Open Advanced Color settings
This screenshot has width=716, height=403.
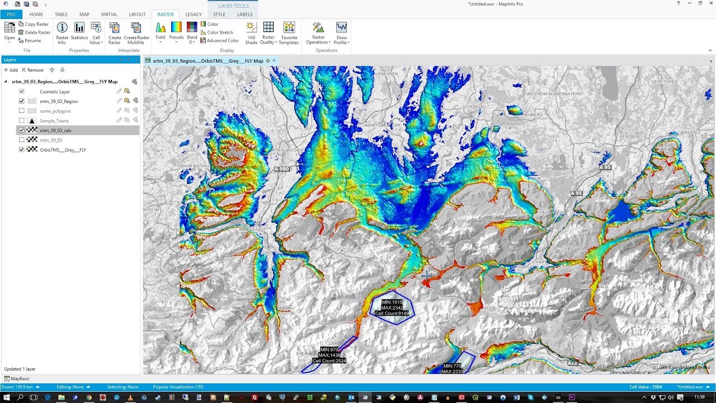click(x=219, y=41)
